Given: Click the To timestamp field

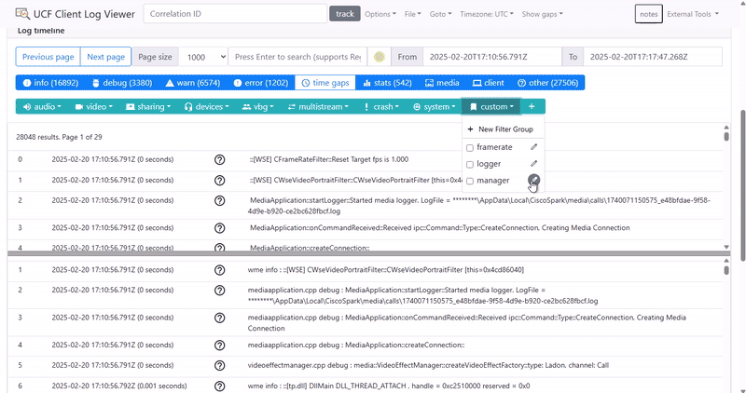Looking at the screenshot, I should pyautogui.click(x=653, y=57).
